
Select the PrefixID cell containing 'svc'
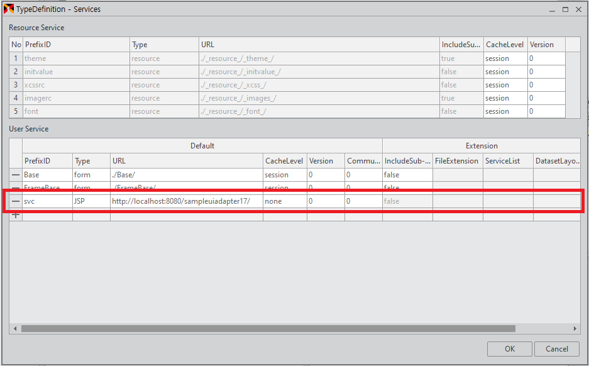(47, 201)
